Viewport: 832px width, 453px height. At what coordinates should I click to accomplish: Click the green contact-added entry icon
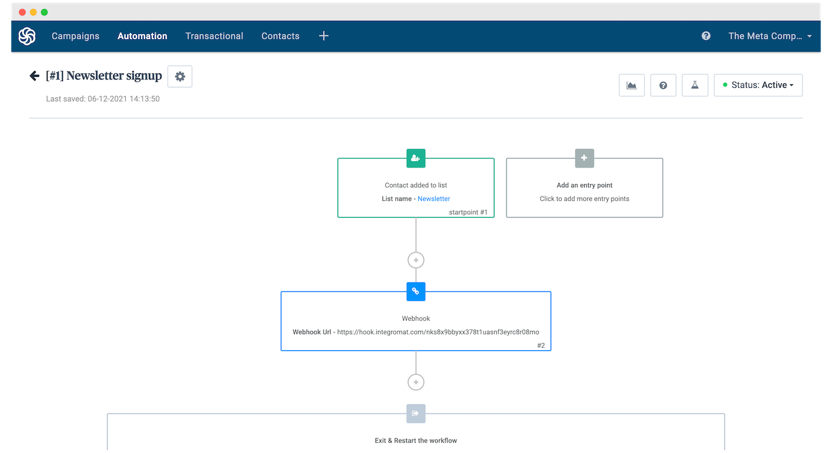pyautogui.click(x=416, y=158)
